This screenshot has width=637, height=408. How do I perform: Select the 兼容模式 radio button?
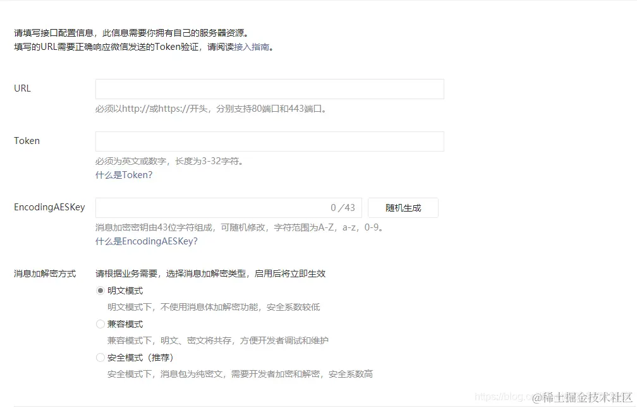[x=100, y=324]
